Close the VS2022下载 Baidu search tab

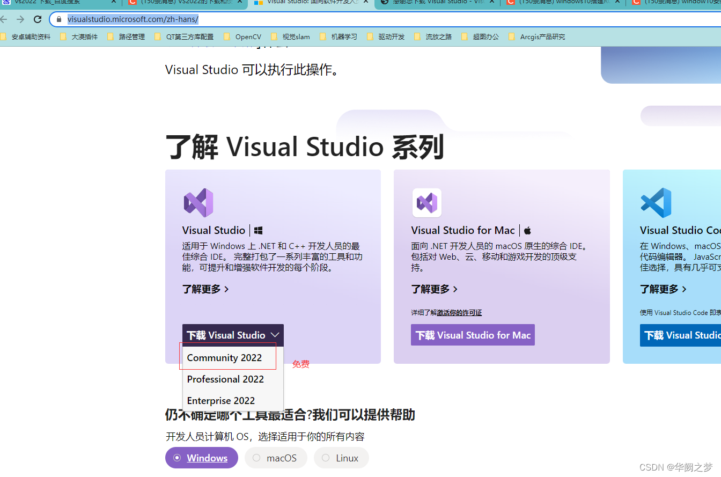coord(113,2)
